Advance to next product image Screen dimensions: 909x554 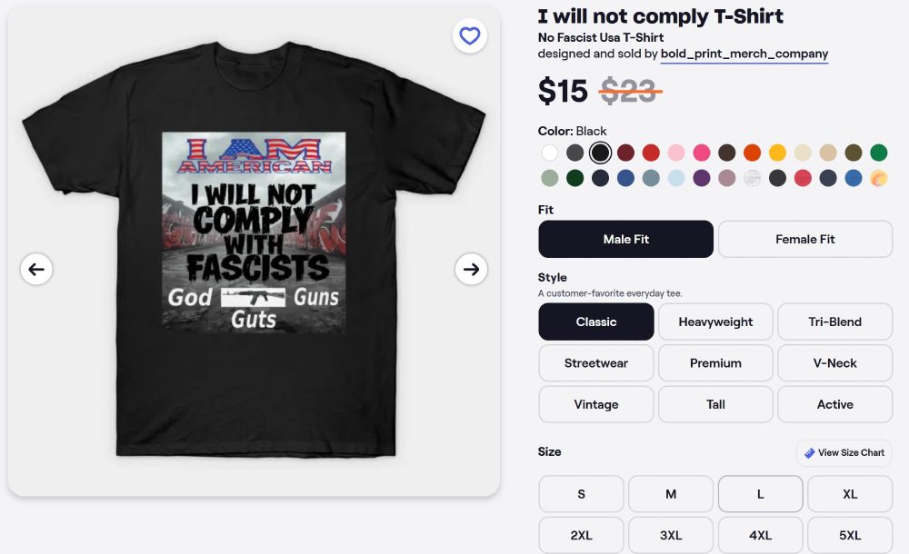coord(471,269)
